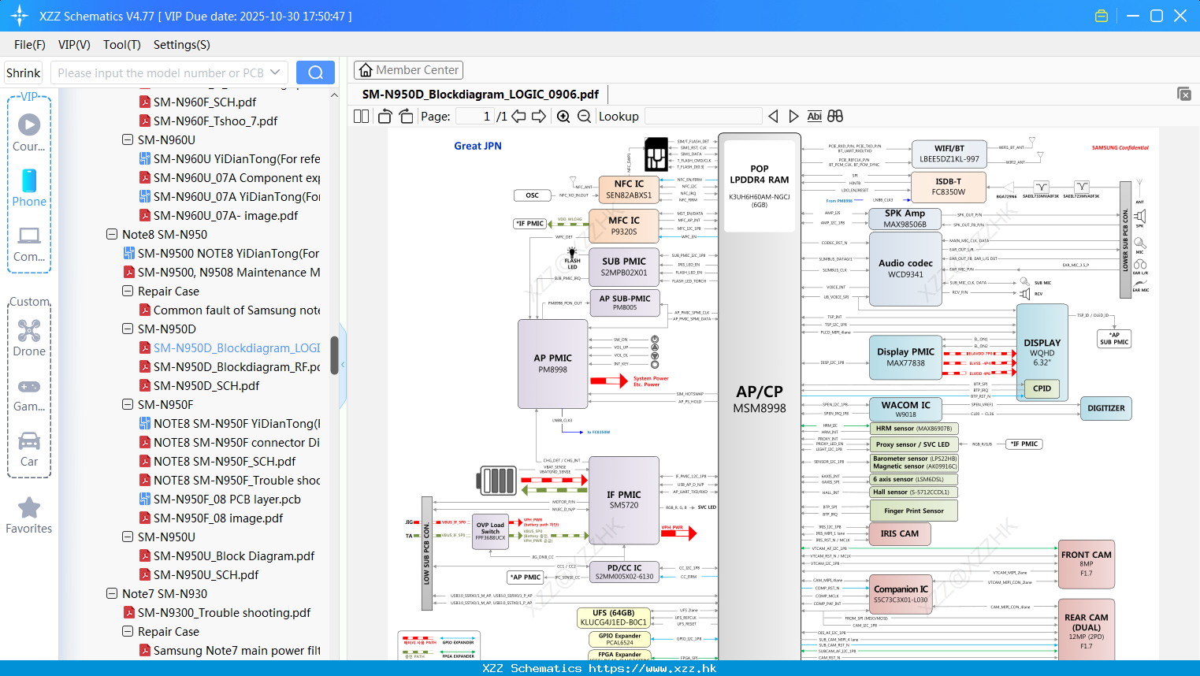
Task: Select the Car category icon
Action: coord(29,449)
